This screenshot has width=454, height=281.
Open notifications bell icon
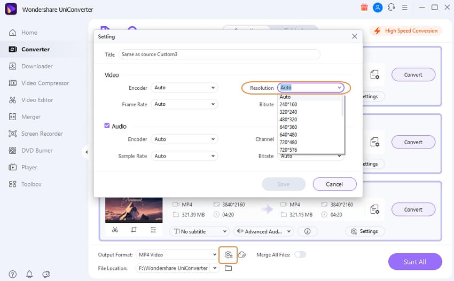tap(29, 274)
